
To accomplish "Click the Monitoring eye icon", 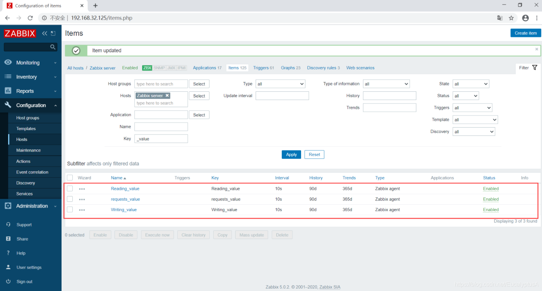I will click(x=8, y=62).
